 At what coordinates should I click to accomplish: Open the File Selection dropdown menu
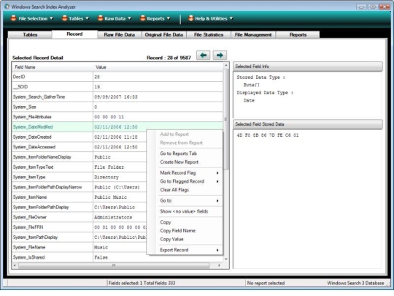coord(51,18)
